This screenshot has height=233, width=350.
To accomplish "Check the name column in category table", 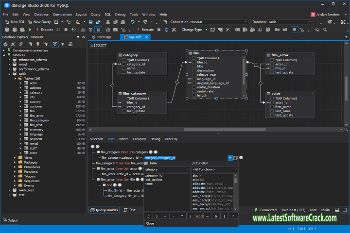I will pos(124,68).
